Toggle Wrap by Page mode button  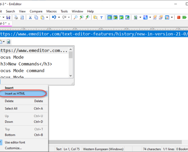pos(127,17)
